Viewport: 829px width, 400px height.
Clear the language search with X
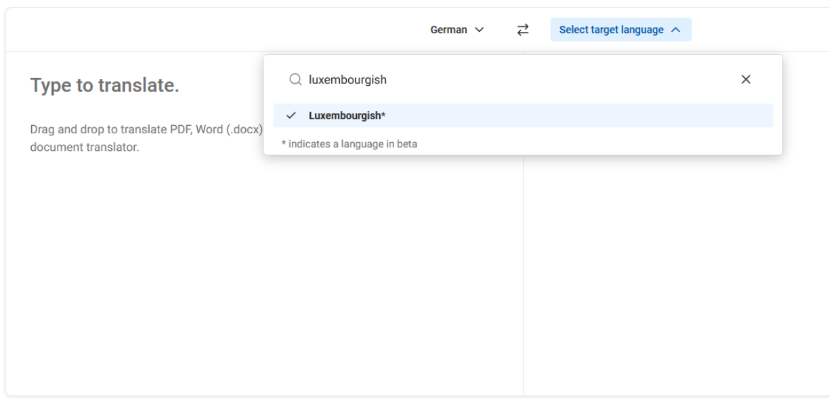(746, 80)
